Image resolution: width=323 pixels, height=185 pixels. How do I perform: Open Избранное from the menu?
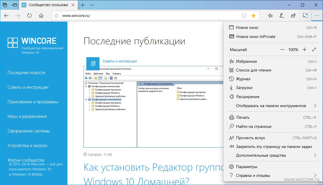click(273, 61)
